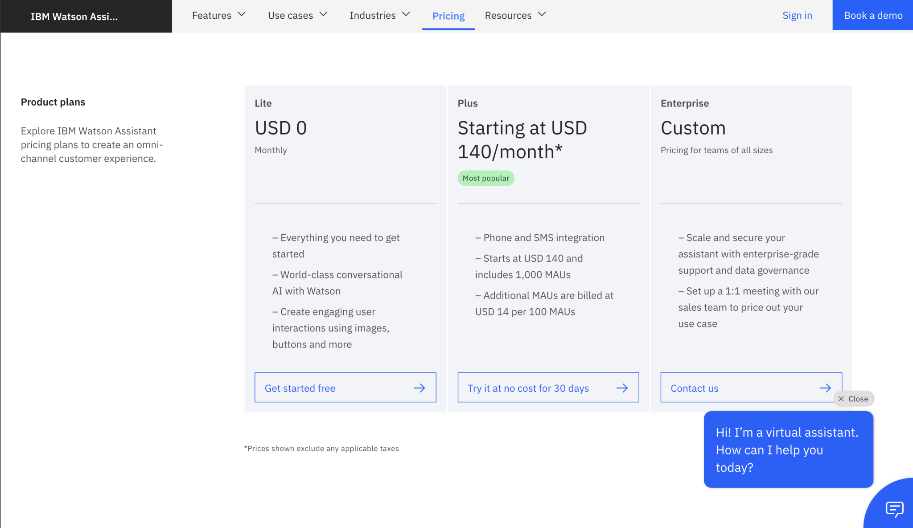
Task: Expand the Use cases dropdown chevron
Action: tap(324, 15)
